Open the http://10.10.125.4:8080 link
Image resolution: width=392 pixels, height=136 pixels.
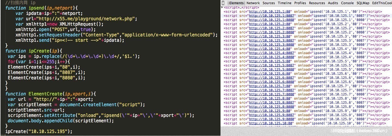tap(271, 57)
